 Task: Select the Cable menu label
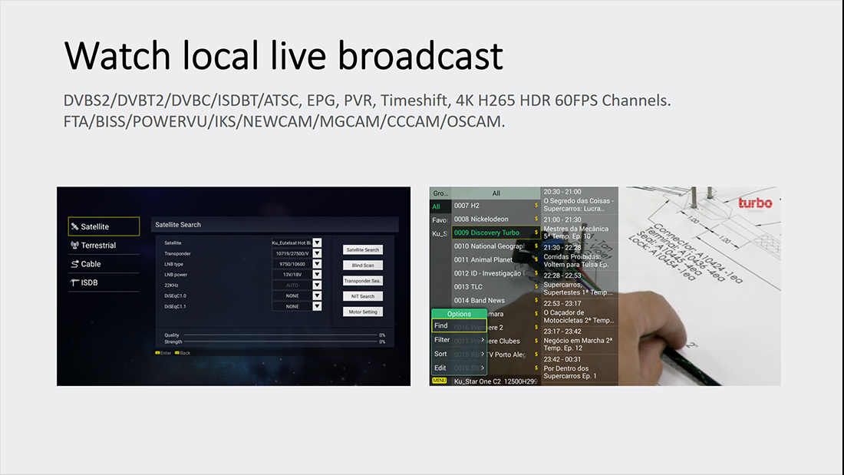pos(91,264)
